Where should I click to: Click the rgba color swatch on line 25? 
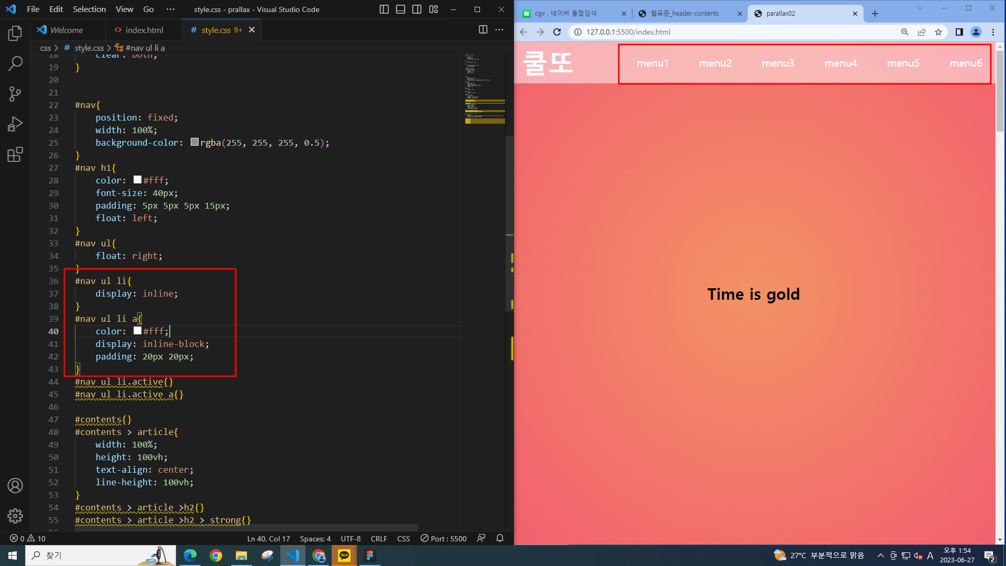[x=194, y=142]
